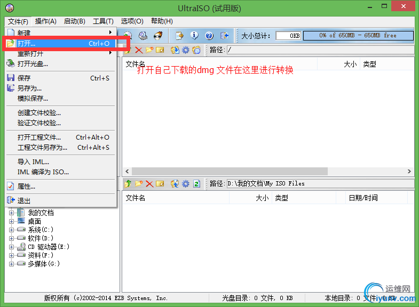Go up one folder in local pane
This screenshot has height=307, width=419.
click(x=128, y=184)
